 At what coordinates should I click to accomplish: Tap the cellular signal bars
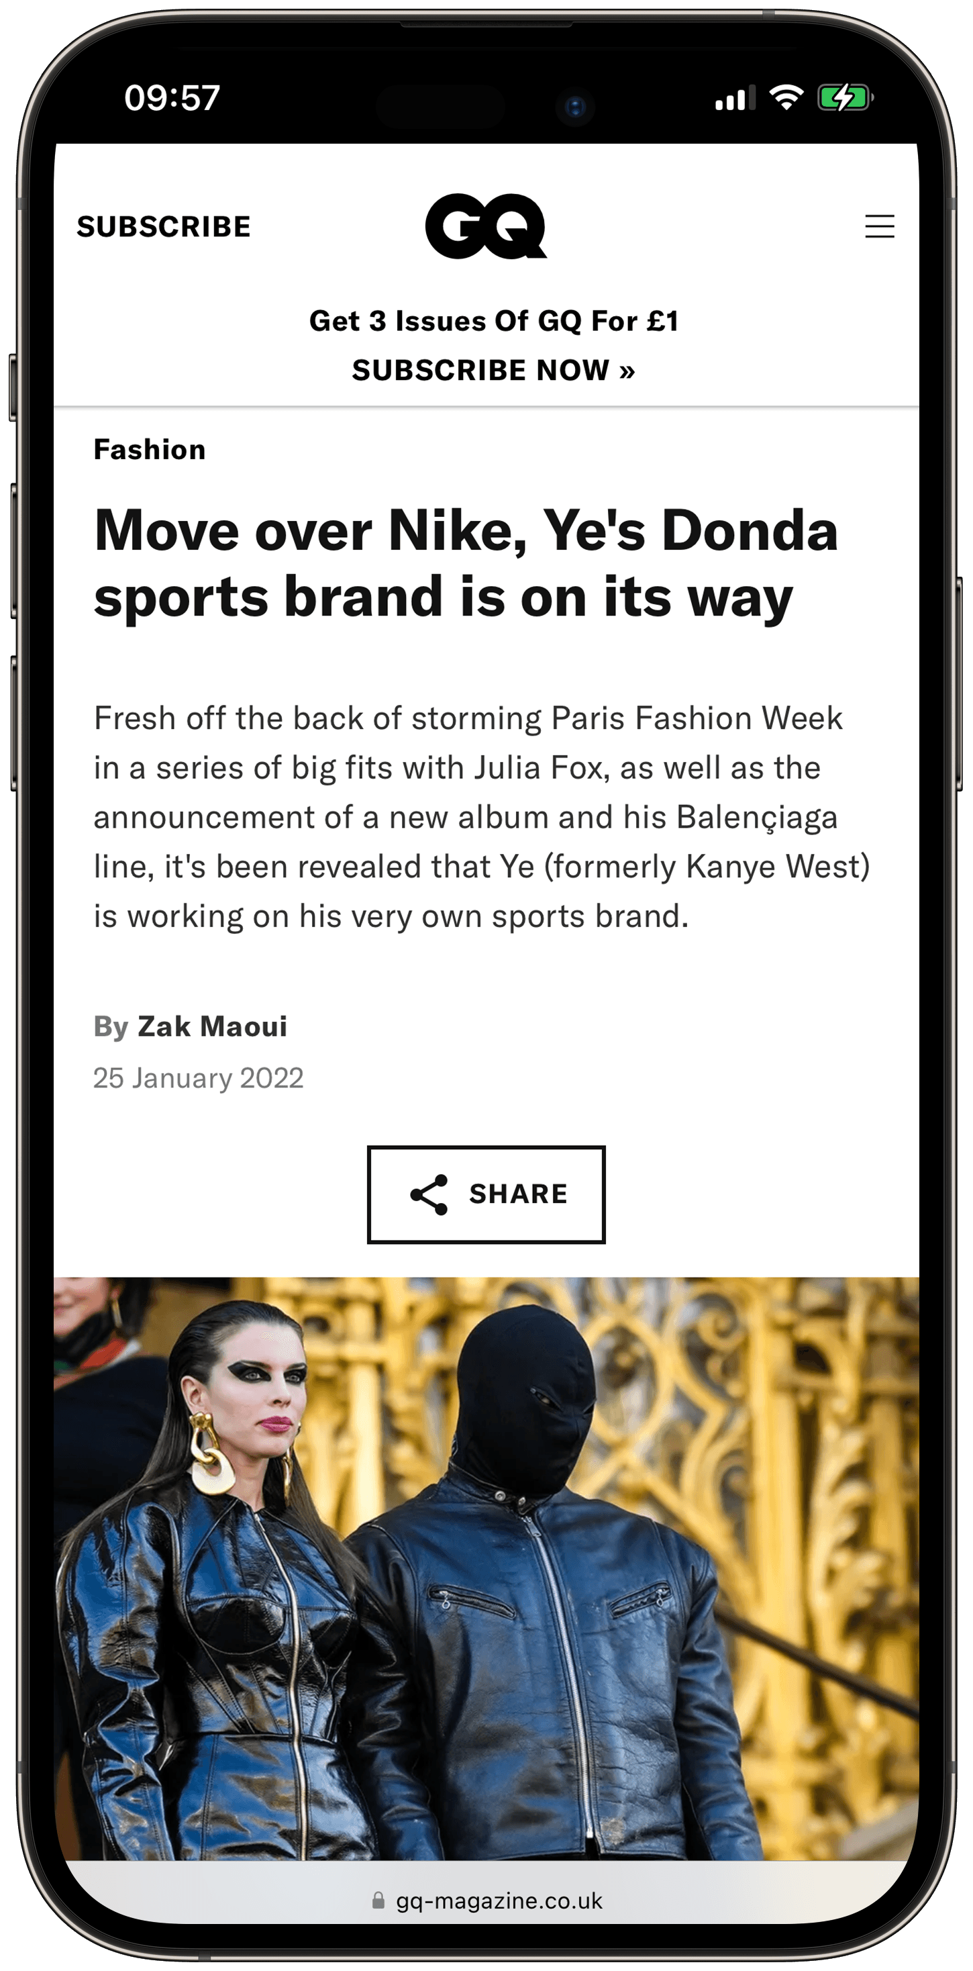click(735, 98)
